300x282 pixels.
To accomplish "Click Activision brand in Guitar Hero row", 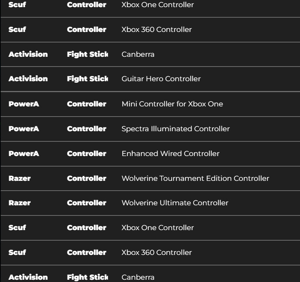I will click(x=28, y=79).
